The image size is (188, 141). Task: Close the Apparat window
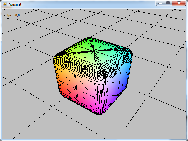click(179, 3)
